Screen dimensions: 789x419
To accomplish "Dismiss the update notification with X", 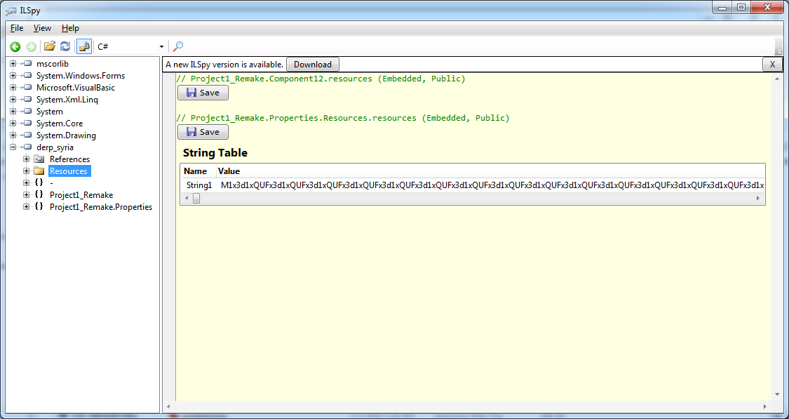I will [x=772, y=65].
